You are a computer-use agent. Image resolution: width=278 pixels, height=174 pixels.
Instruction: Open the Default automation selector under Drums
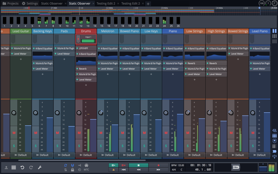pyautogui.click(x=86, y=155)
